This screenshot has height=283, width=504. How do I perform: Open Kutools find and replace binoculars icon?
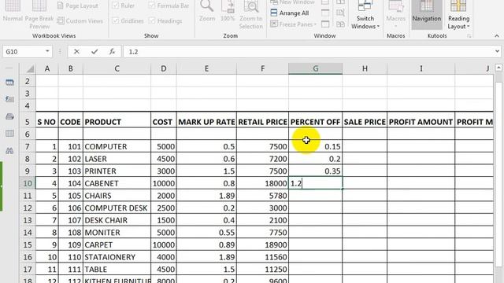click(x=9, y=150)
